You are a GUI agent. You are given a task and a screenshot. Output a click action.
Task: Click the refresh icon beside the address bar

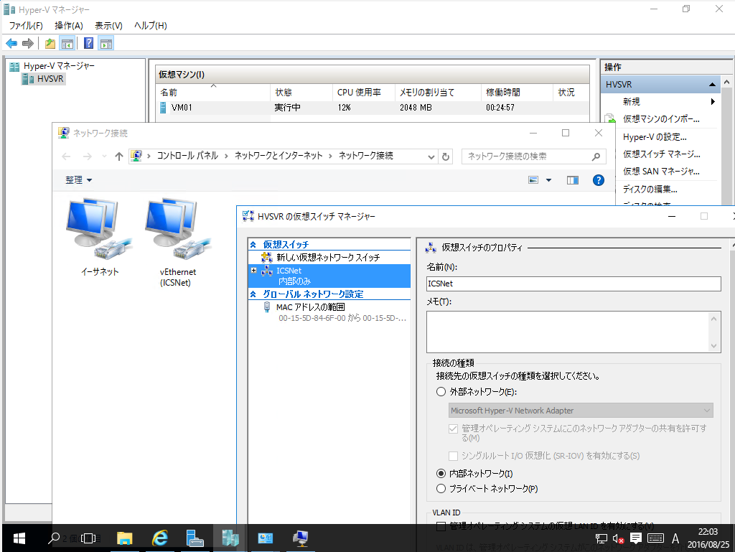click(446, 156)
